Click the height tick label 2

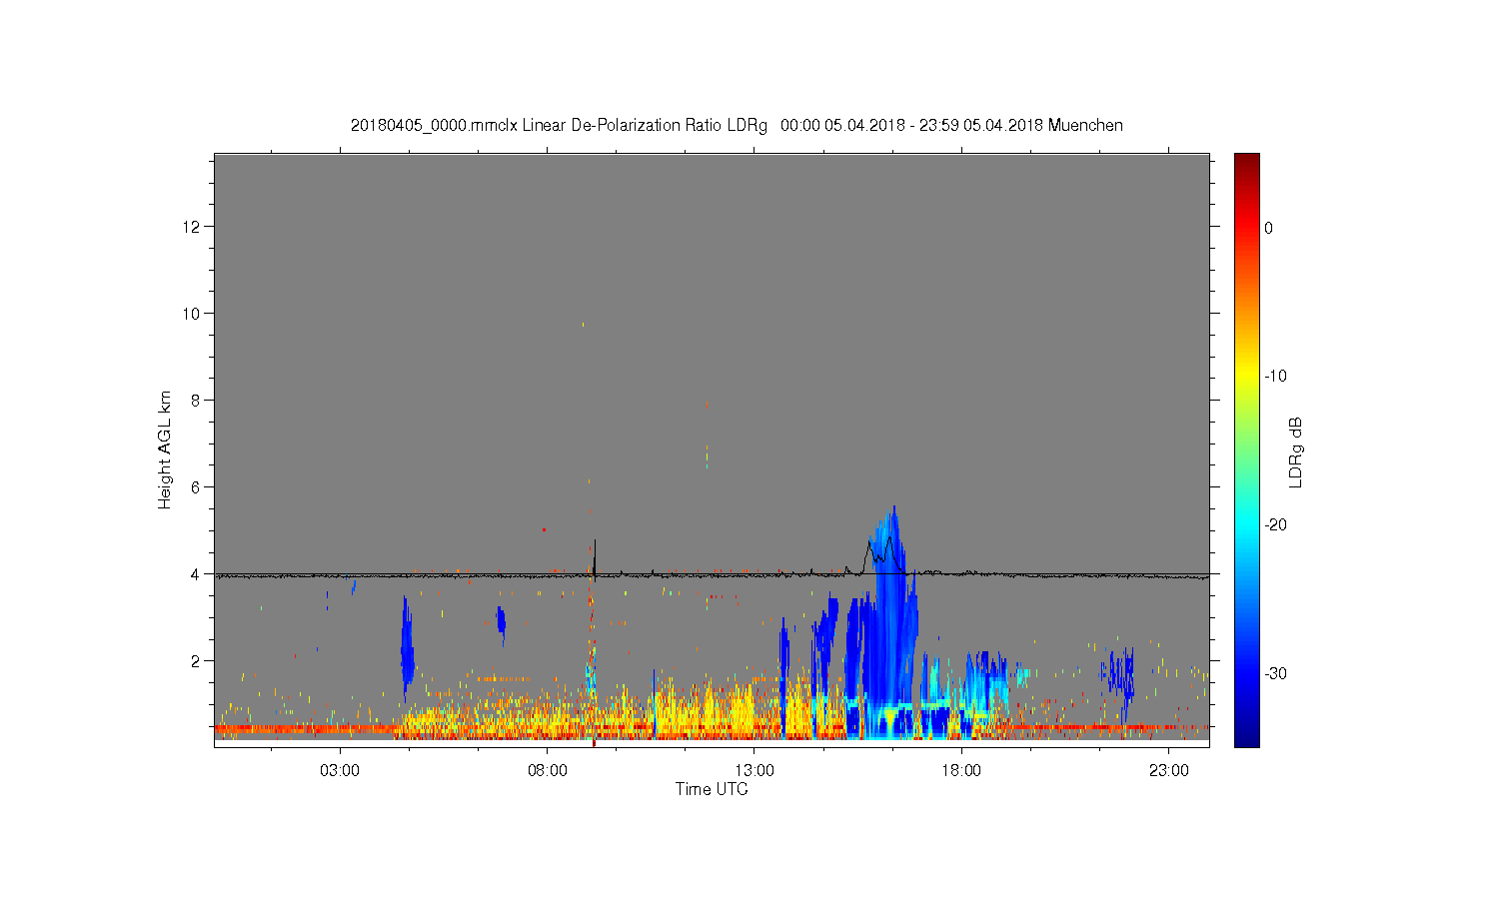tap(197, 661)
